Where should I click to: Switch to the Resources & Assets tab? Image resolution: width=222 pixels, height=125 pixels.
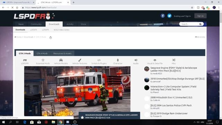pyautogui.click(x=62, y=53)
